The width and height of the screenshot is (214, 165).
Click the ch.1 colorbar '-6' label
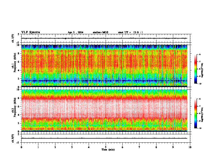199,54
